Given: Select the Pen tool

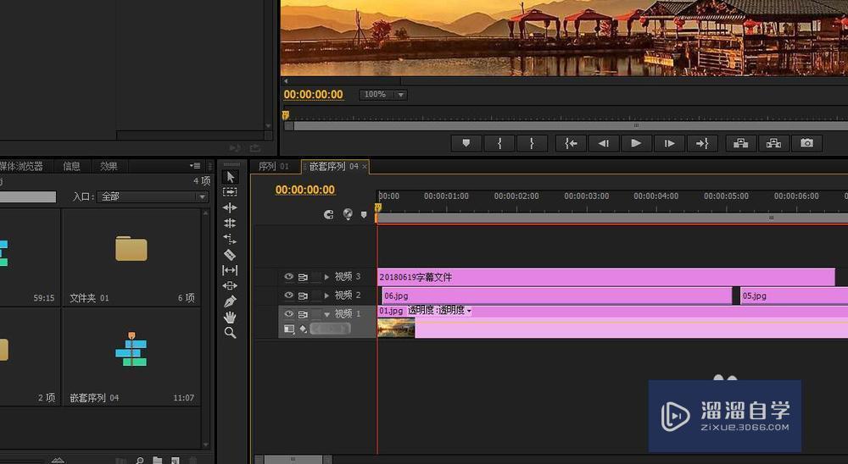Looking at the screenshot, I should [x=230, y=301].
